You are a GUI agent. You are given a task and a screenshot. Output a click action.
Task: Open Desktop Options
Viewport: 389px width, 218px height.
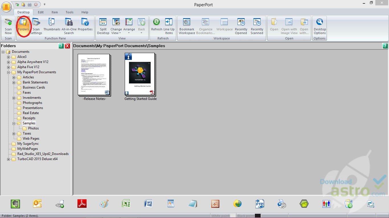tap(320, 26)
